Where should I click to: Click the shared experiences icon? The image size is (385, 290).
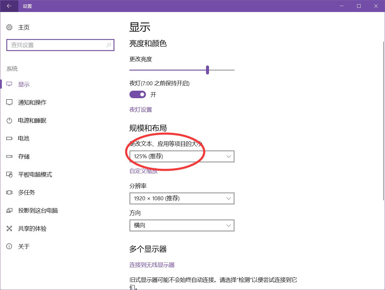(9, 228)
